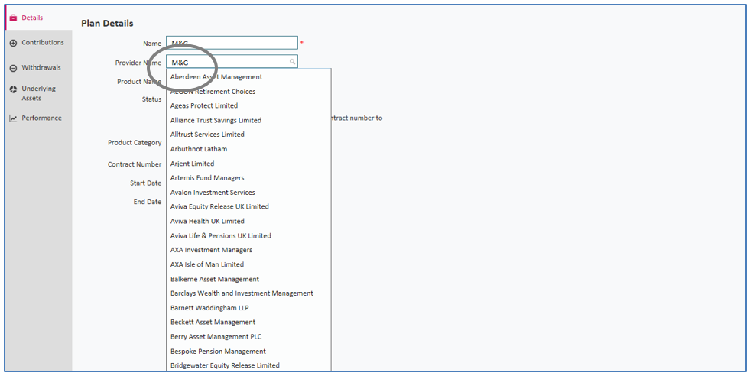Click the Contract Number label
Image resolution: width=750 pixels, height=376 pixels.
point(135,164)
